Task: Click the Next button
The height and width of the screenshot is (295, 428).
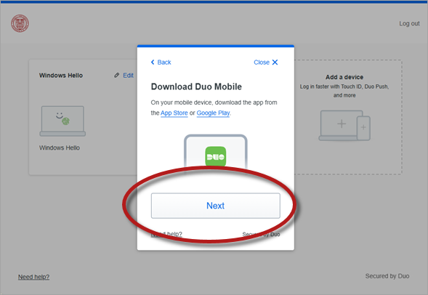Action: point(215,206)
